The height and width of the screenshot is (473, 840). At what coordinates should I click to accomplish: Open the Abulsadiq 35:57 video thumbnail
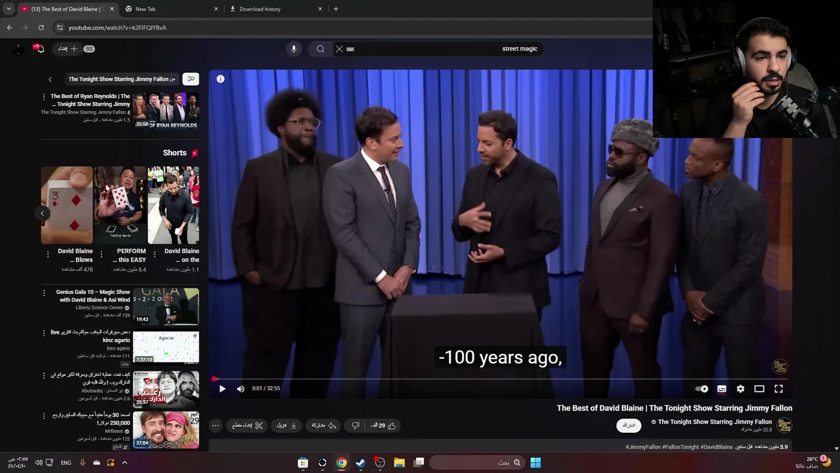[166, 389]
